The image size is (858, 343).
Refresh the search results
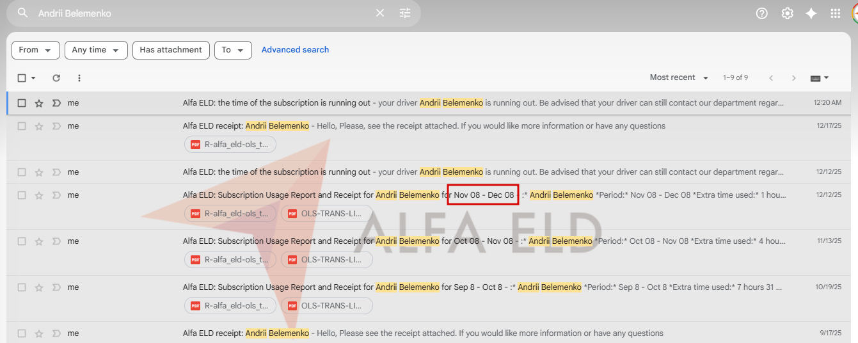56,78
